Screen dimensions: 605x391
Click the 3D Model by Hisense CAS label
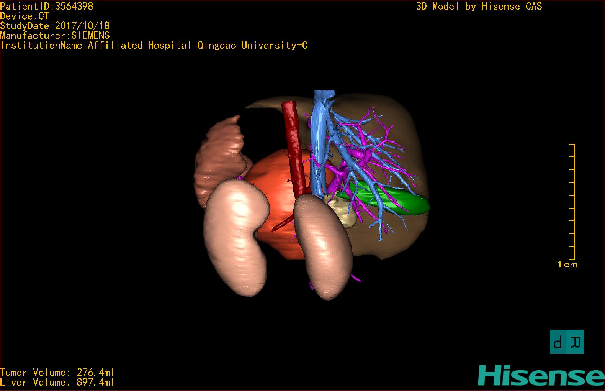[x=479, y=6]
